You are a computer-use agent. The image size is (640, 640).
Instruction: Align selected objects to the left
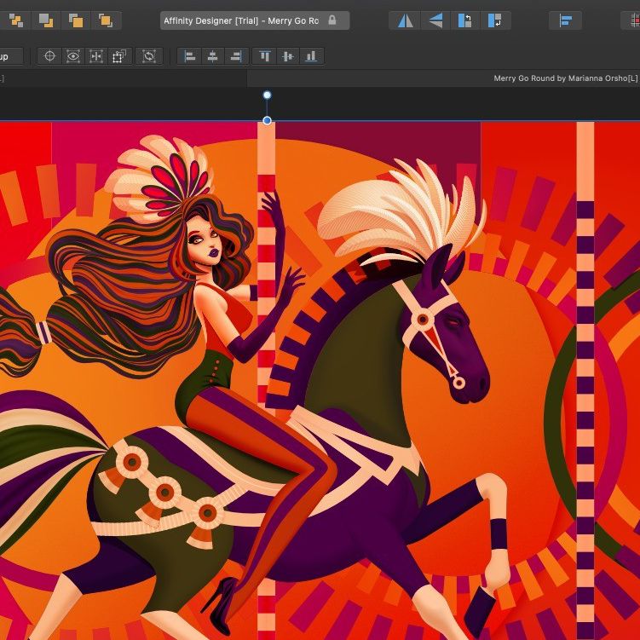(190, 56)
